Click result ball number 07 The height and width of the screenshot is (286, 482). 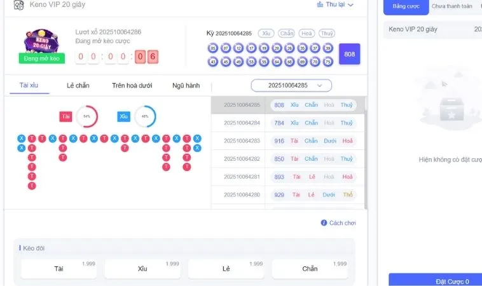tap(226, 48)
